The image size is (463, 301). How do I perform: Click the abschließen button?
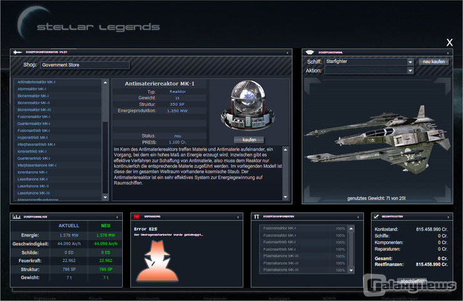[x=412, y=281]
